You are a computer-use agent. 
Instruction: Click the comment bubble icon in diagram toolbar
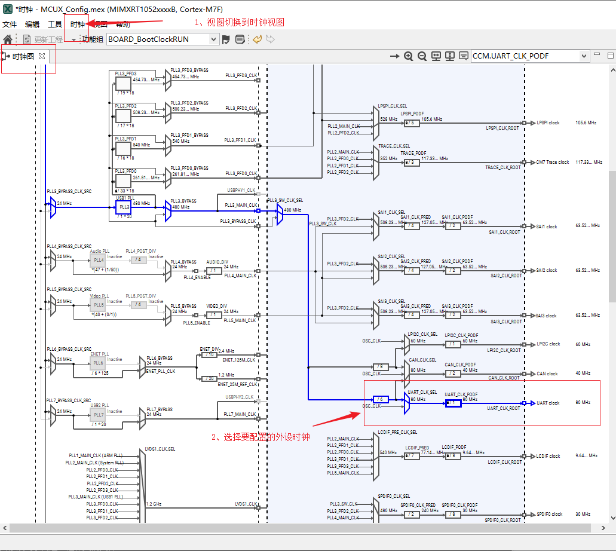click(463, 56)
